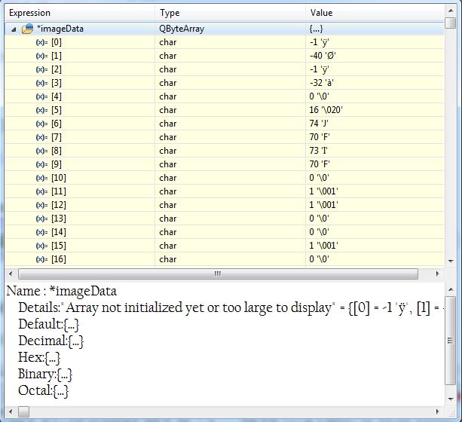Click variable icon for element [6]
This screenshot has width=462, height=422.
(x=41, y=124)
